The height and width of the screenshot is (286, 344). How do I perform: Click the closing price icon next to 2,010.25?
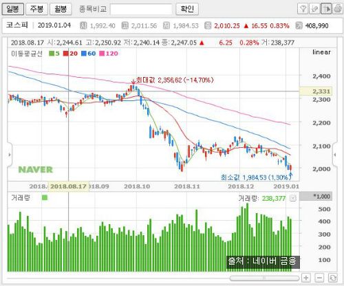click(x=208, y=25)
